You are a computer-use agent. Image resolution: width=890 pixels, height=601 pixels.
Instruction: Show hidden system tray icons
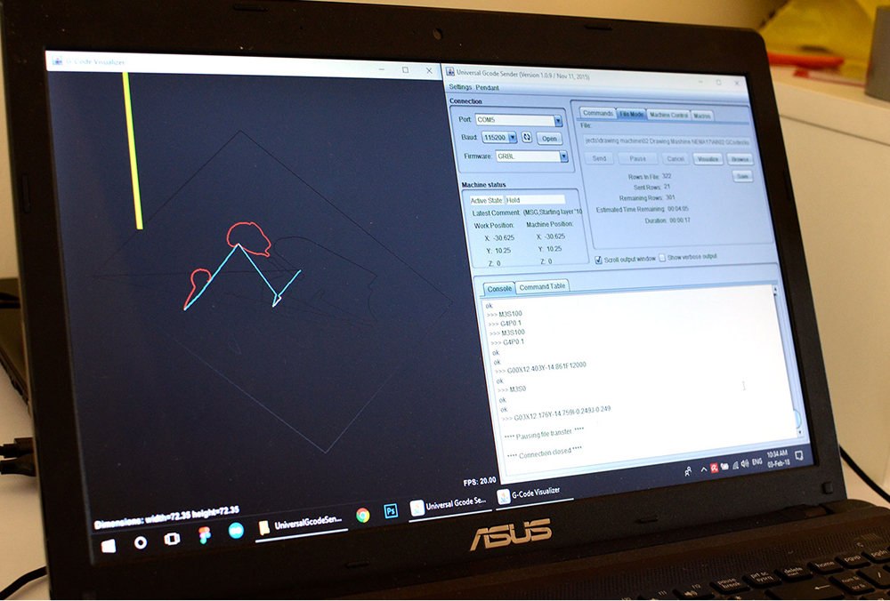coord(704,469)
